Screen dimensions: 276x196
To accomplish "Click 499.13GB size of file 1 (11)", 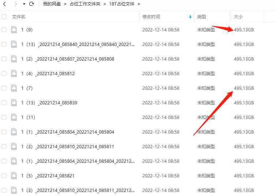I will coord(244,117).
